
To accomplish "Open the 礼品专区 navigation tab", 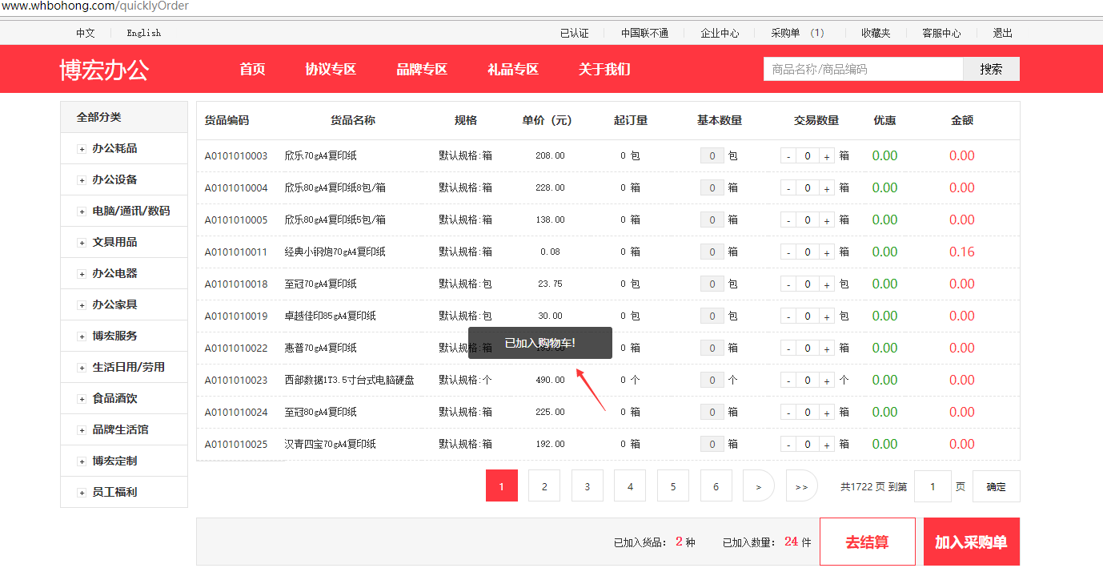I will 513,69.
